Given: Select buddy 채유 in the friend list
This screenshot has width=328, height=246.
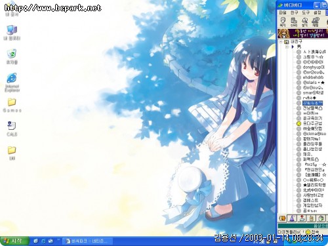Looking at the screenshot, I should 308,154.
